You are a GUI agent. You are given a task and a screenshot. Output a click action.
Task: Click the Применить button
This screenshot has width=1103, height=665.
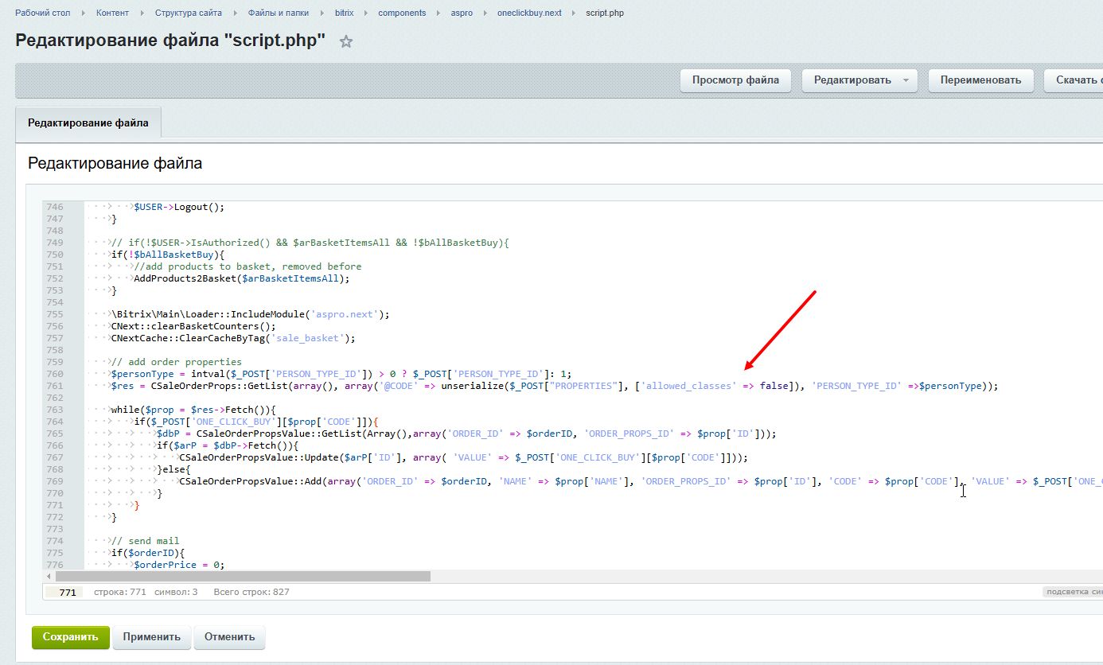pos(152,637)
